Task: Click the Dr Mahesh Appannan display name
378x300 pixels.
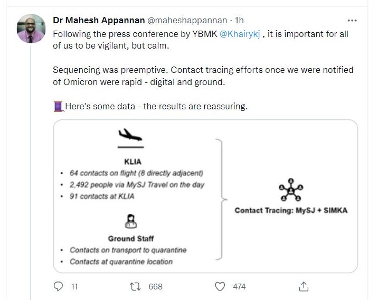Action: (98, 20)
